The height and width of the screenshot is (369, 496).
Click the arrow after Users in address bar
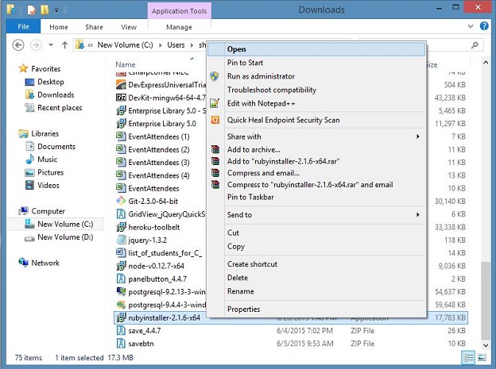pyautogui.click(x=192, y=45)
